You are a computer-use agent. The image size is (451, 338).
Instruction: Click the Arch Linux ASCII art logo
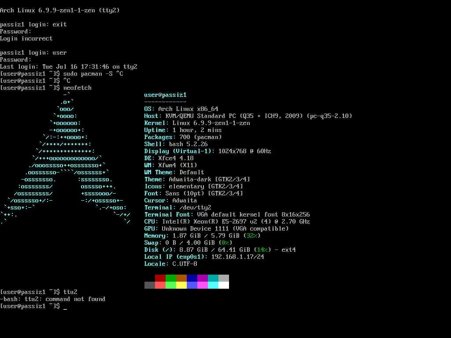coord(65,158)
